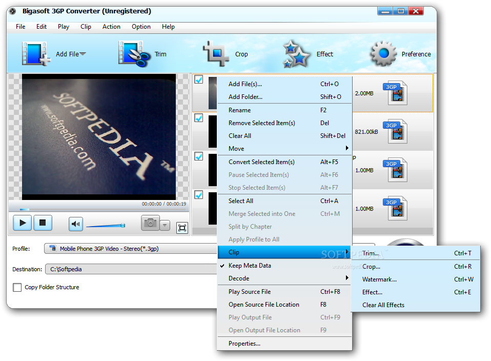The height and width of the screenshot is (361, 491).
Task: Click the Softpedia video preview area
Action: pyautogui.click(x=99, y=136)
